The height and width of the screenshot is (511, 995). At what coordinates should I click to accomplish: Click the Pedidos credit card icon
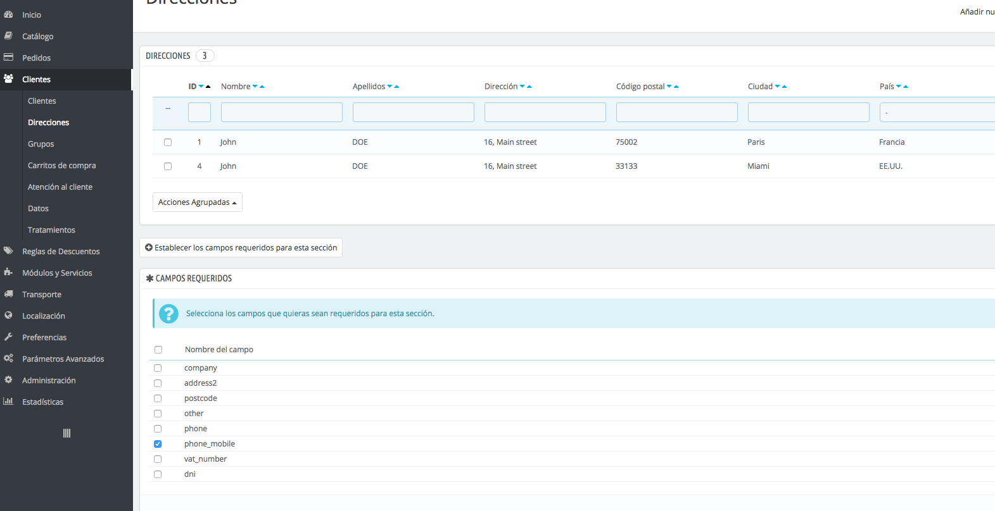[x=8, y=58]
